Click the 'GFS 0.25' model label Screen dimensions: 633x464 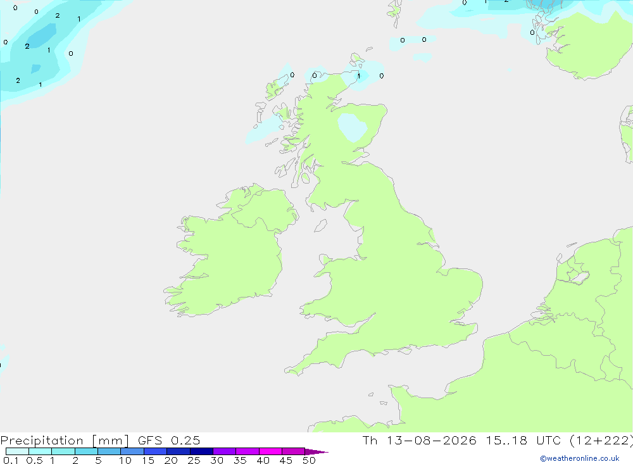169,441
